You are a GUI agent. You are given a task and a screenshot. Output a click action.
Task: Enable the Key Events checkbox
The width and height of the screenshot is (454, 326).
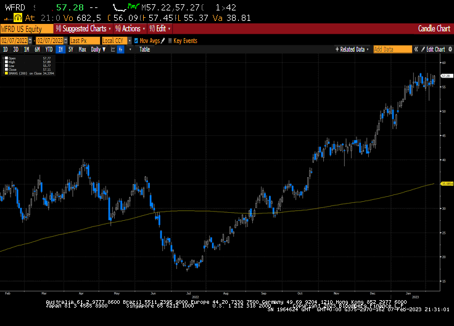click(170, 41)
